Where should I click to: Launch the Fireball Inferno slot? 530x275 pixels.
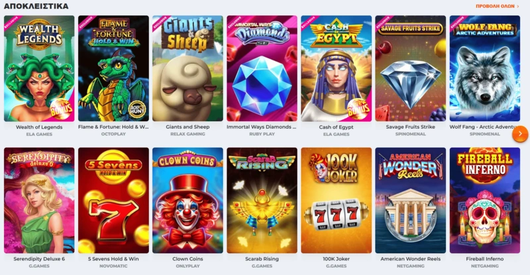485,200
